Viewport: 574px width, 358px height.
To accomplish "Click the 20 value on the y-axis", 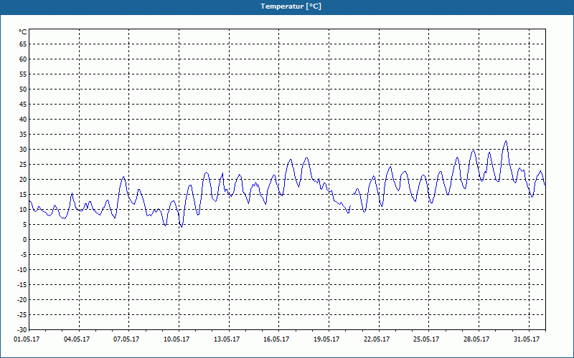I will point(23,180).
